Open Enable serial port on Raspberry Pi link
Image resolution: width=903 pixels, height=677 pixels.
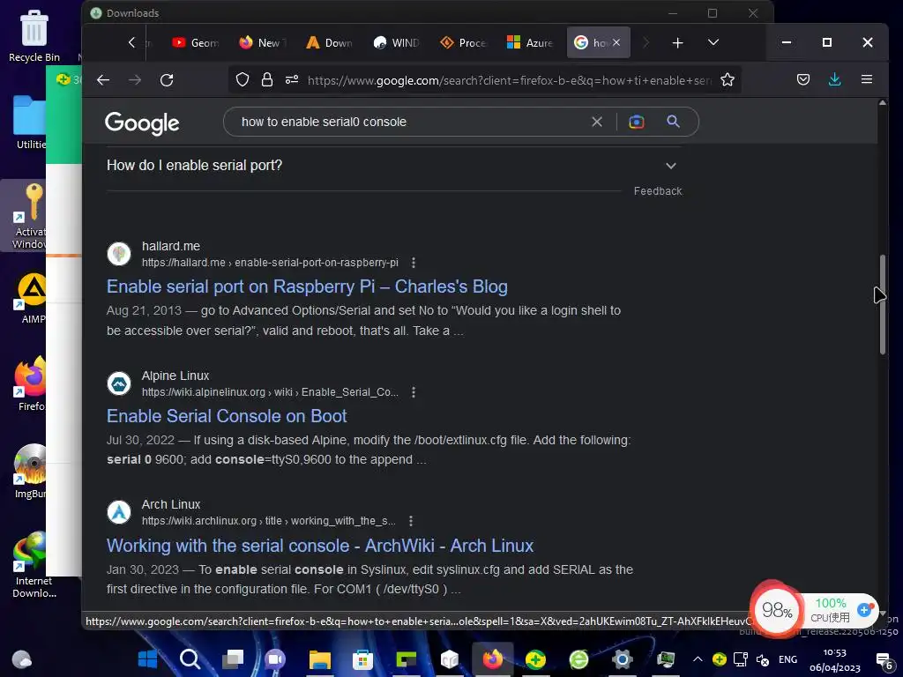click(x=307, y=286)
